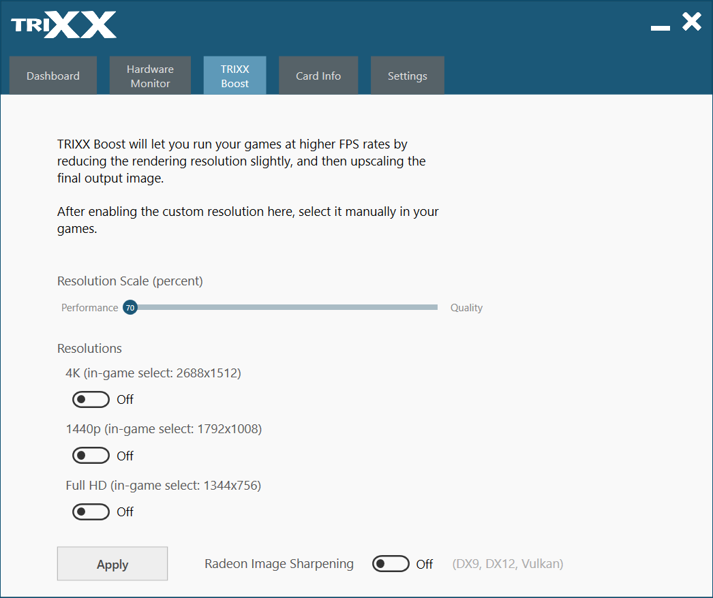Enable Radeon Image Sharpening toggle
Screen dimensions: 713x598
tap(391, 563)
